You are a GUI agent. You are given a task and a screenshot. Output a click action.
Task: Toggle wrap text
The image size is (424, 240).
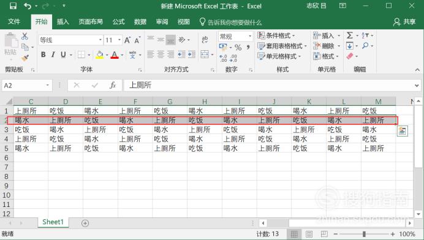(205, 40)
